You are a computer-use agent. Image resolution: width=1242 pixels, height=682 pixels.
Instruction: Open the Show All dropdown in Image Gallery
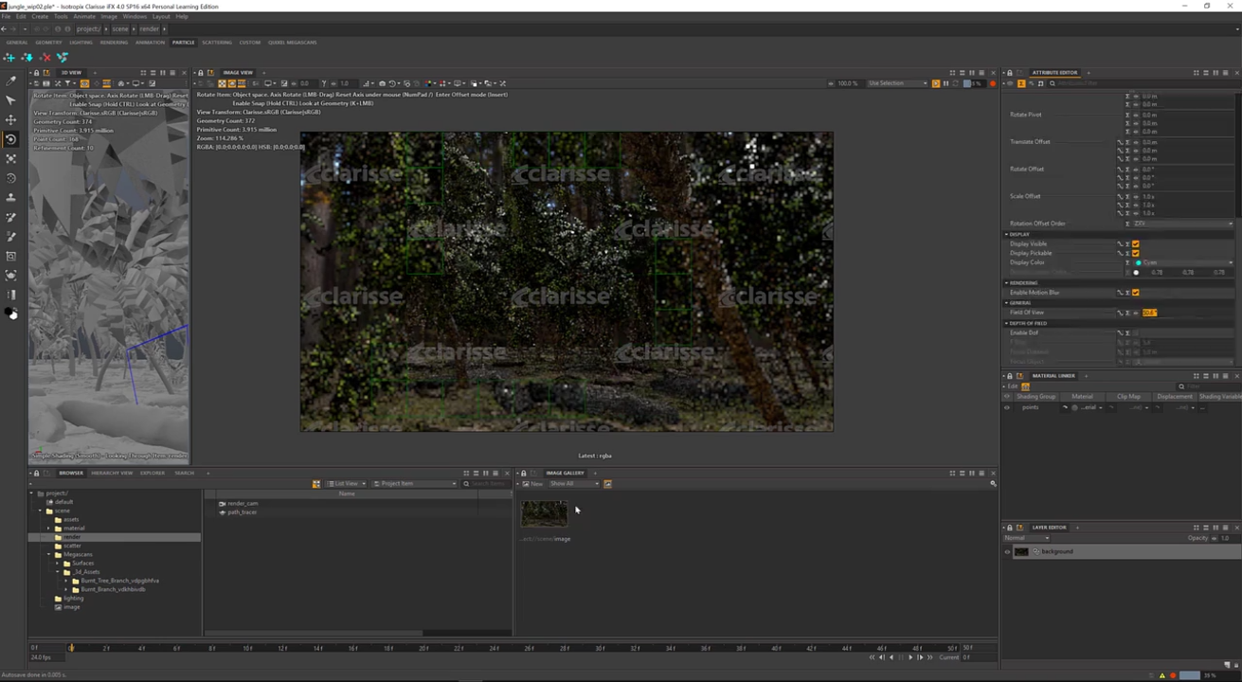tap(574, 484)
